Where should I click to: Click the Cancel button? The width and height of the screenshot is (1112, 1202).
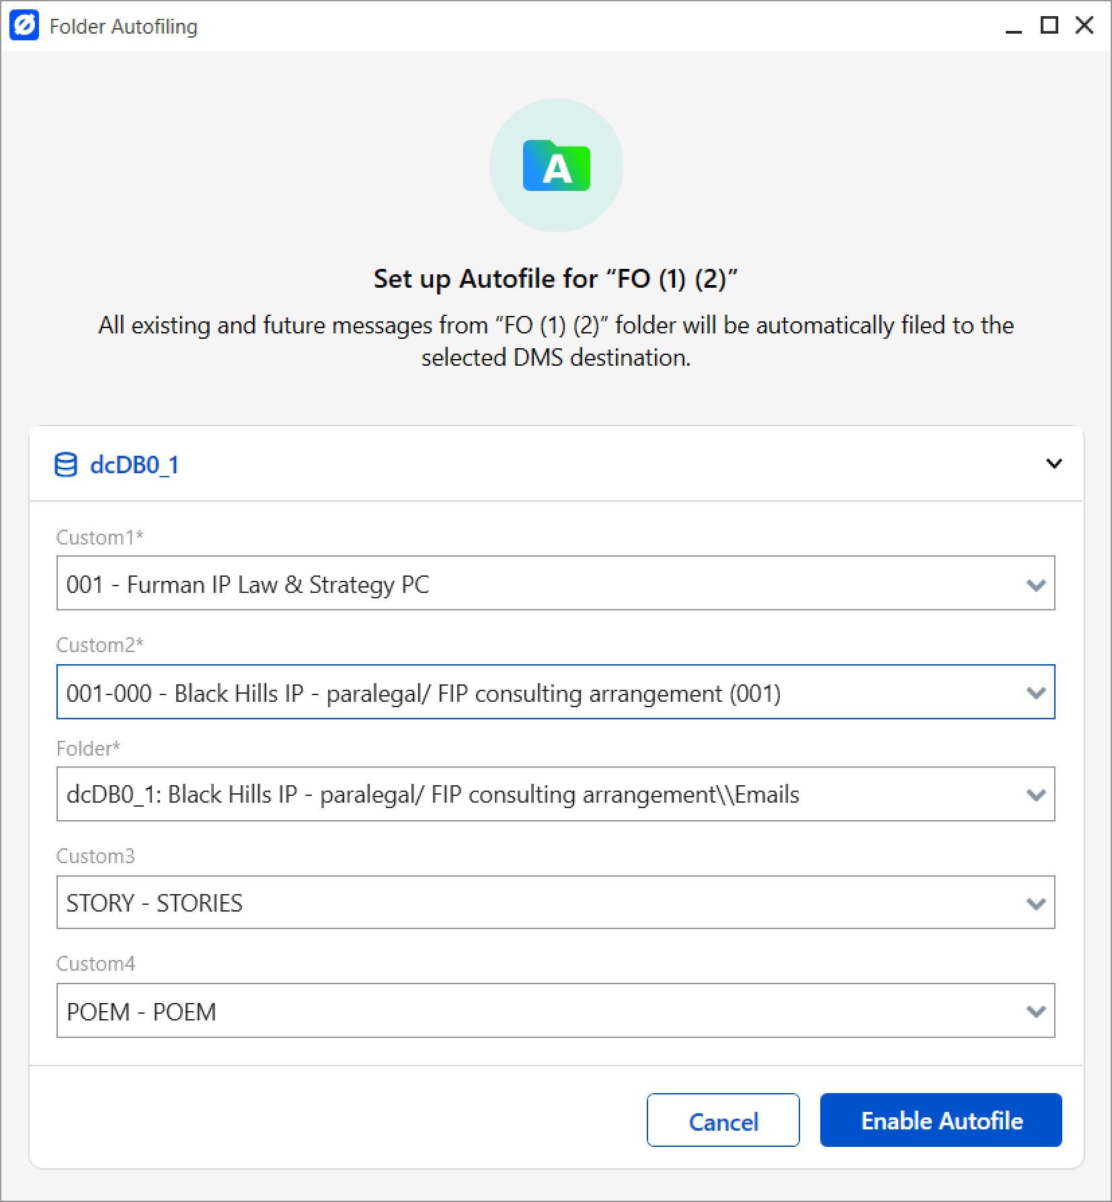click(723, 1121)
